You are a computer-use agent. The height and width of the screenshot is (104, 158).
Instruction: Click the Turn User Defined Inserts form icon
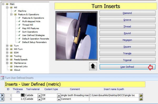pos(2,78)
